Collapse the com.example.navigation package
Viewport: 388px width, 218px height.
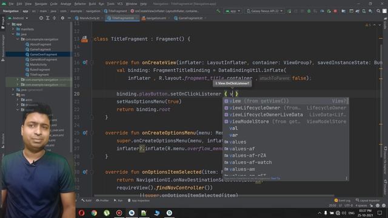coord(18,39)
